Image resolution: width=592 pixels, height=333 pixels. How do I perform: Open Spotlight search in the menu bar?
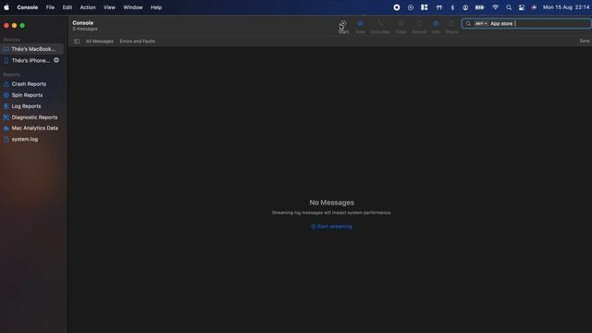pos(509,7)
